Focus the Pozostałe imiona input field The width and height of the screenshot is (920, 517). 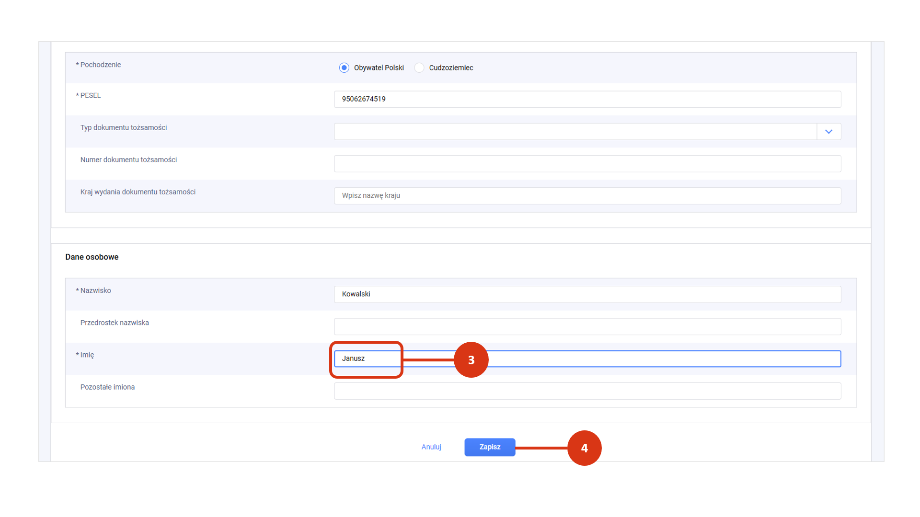(587, 391)
